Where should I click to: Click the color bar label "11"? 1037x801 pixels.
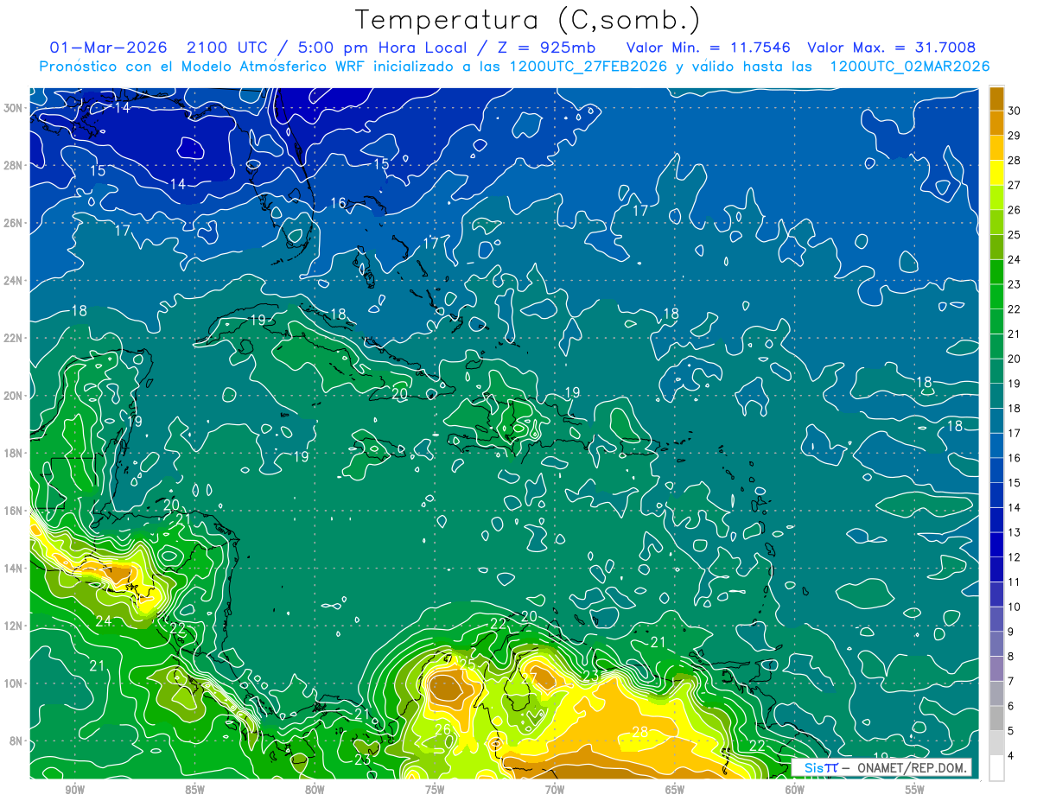[1015, 582]
